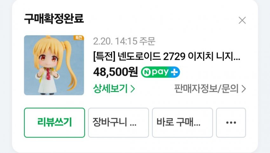
Task: Click the gray chevron after 판매자정보/문의
Action: pos(244,89)
